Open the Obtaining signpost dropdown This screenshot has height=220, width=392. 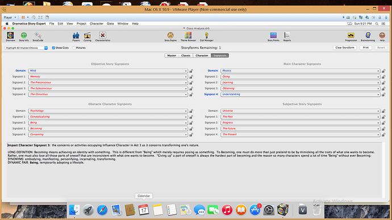tap(301, 88)
